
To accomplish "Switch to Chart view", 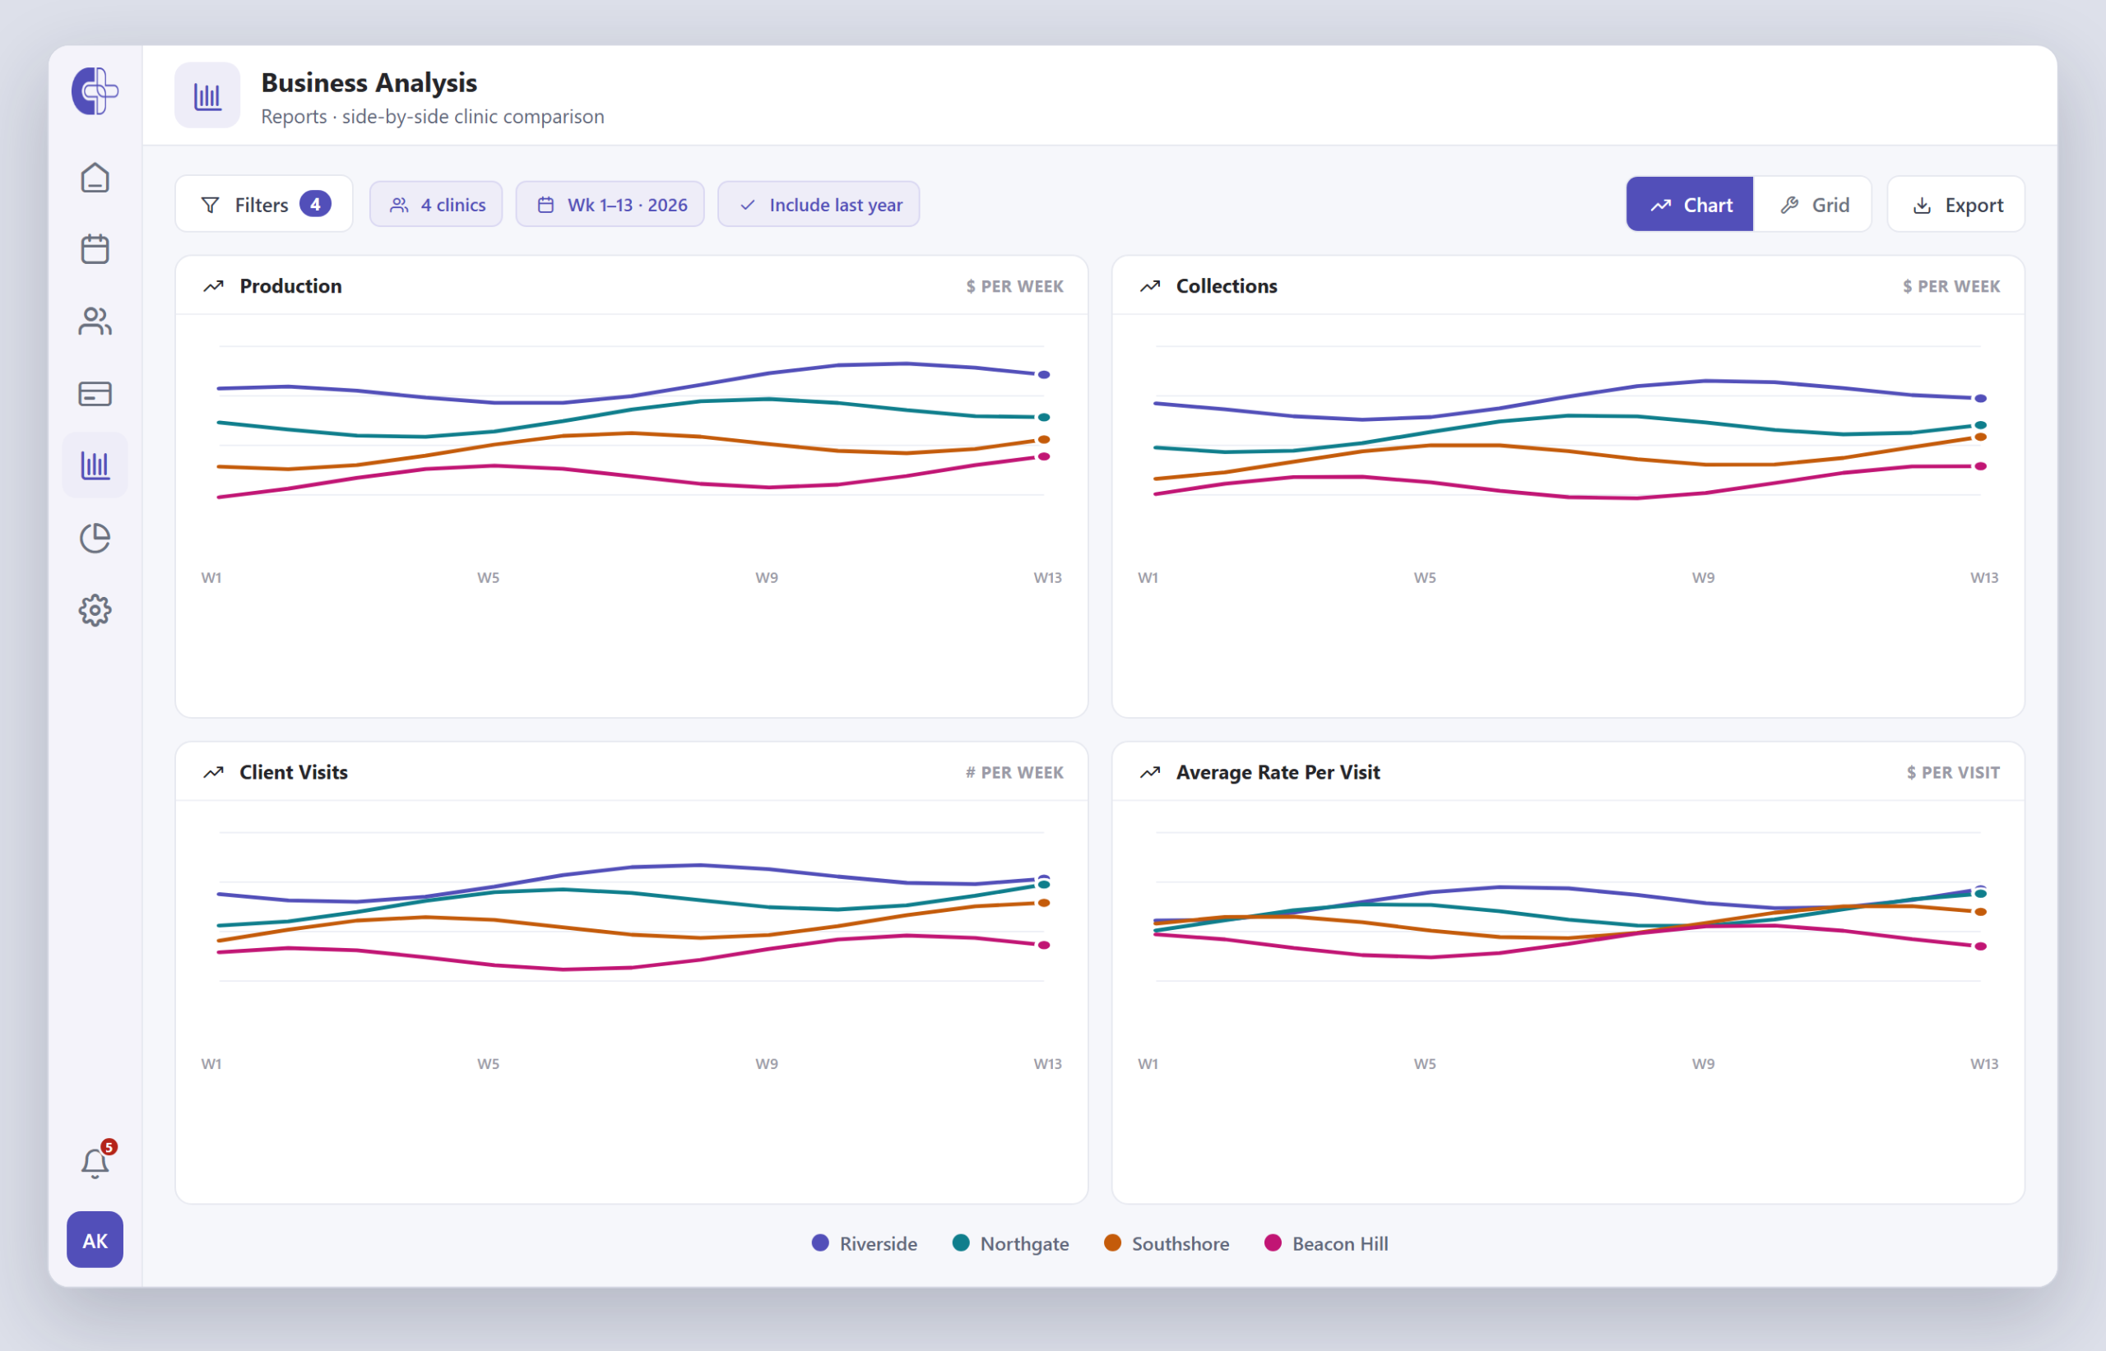I will click(x=1690, y=205).
